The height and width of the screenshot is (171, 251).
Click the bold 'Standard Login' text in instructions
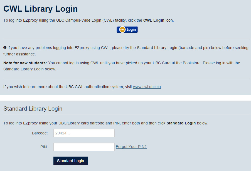tap(181, 123)
